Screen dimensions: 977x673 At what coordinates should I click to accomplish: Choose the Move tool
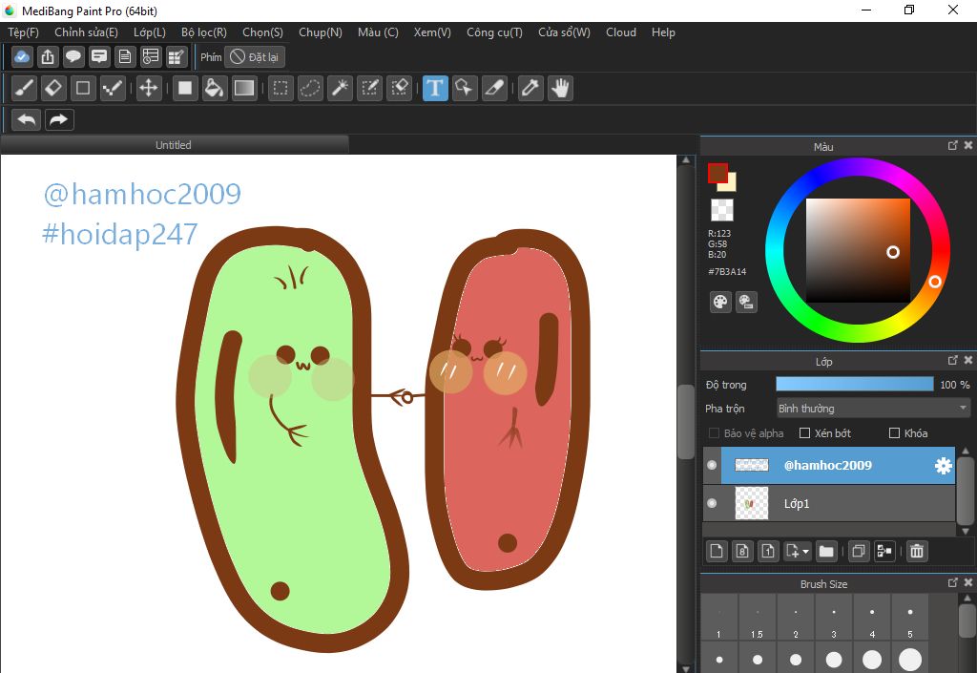click(x=148, y=89)
